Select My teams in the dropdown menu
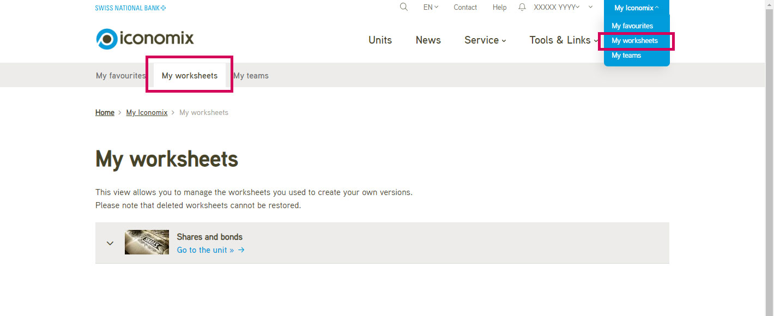Image resolution: width=774 pixels, height=316 pixels. 626,56
